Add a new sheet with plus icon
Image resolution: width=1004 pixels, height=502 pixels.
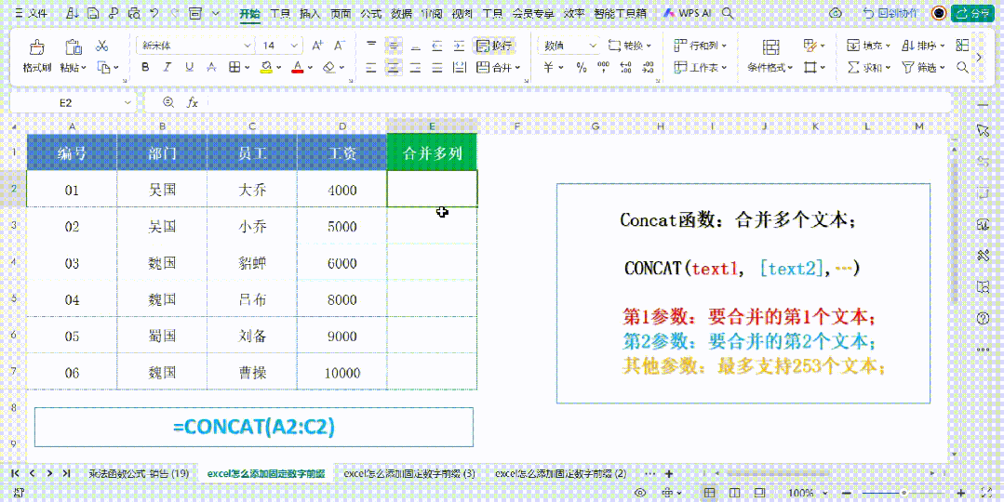tap(668, 474)
